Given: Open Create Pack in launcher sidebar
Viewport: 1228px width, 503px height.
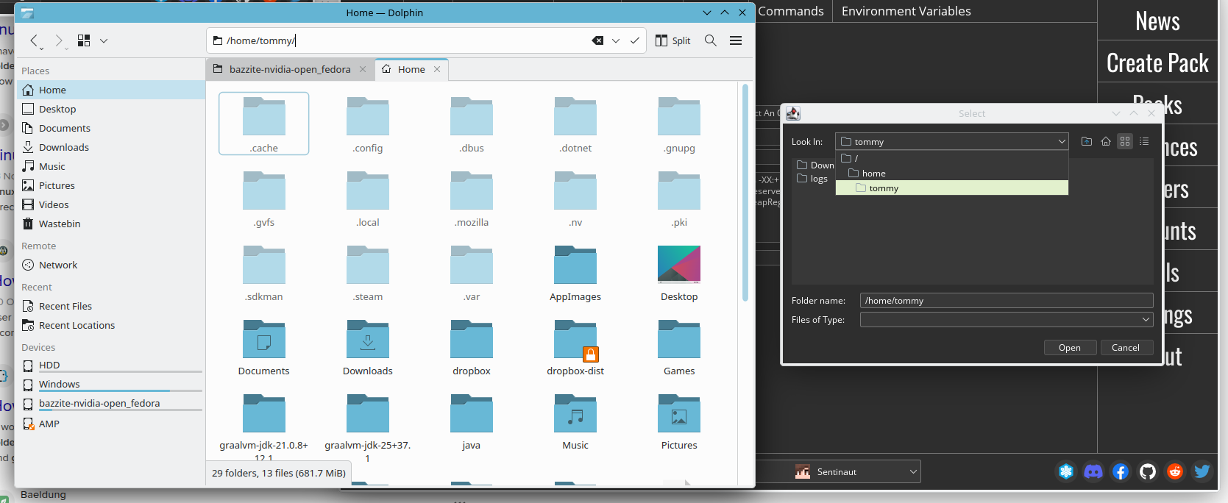Looking at the screenshot, I should pos(1157,63).
